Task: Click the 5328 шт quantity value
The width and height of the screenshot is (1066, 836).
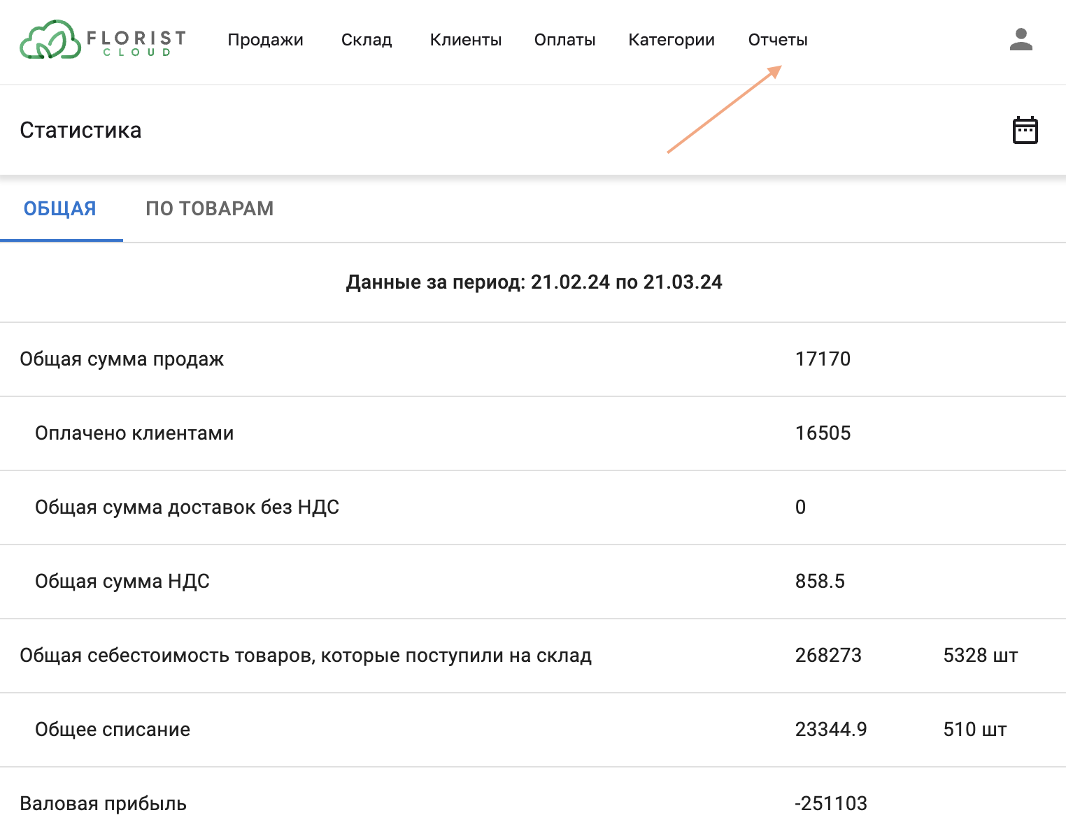Action: coord(980,656)
